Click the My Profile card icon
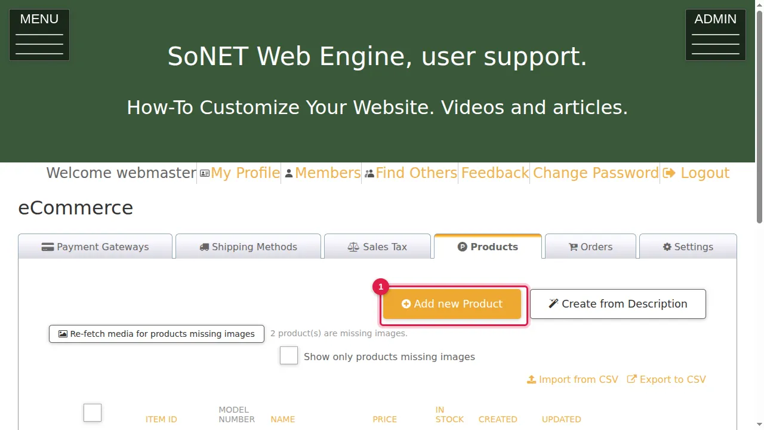This screenshot has width=764, height=430. click(x=205, y=173)
